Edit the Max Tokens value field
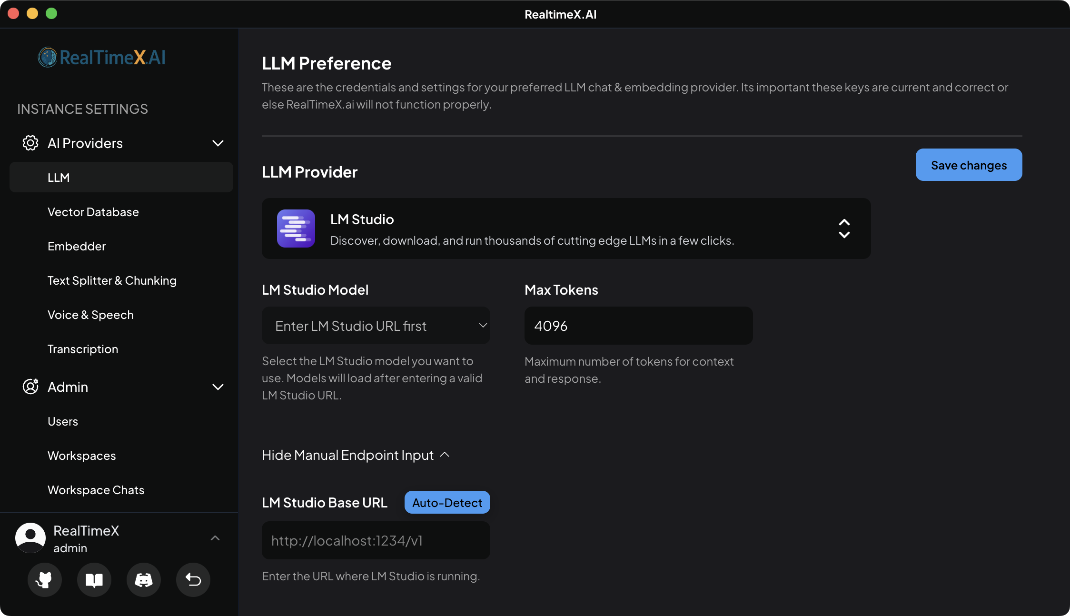 [637, 326]
